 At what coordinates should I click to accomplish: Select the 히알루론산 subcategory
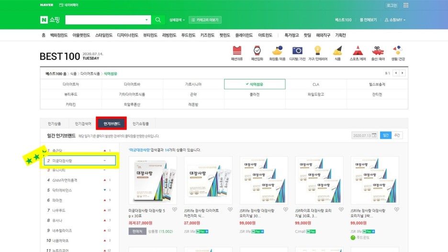132,104
